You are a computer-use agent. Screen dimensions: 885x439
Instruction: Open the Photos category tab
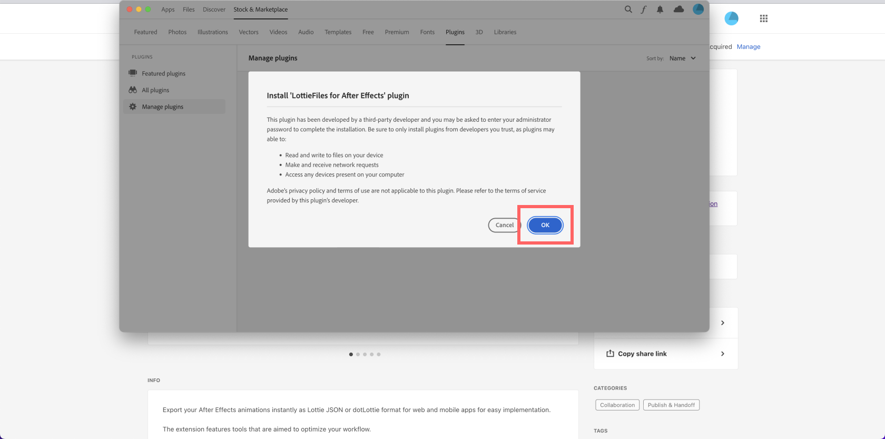[x=178, y=32]
